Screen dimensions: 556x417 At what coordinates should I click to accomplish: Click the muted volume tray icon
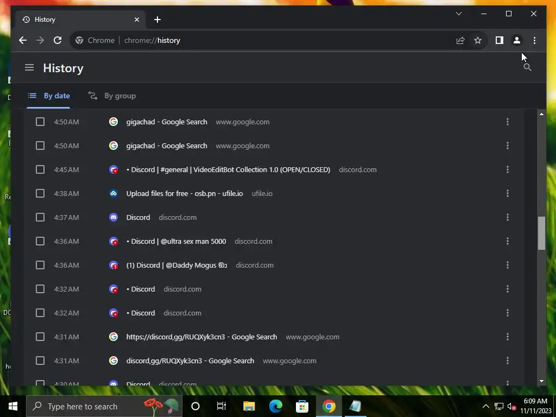pos(511,406)
